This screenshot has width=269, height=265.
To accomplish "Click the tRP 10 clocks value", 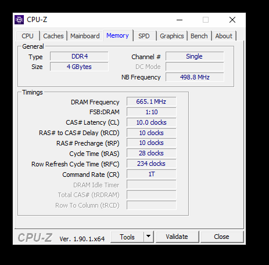I will coord(152,143).
